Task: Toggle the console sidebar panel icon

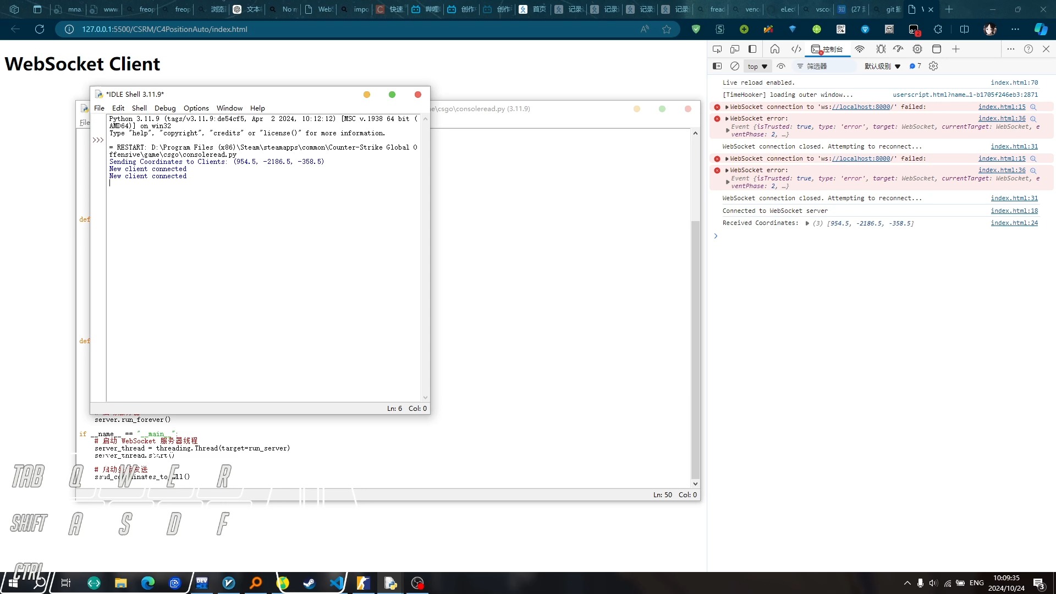Action: click(717, 66)
